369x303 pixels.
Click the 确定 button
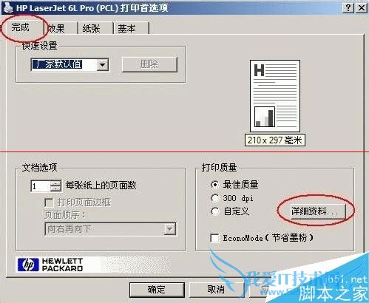[x=157, y=290]
